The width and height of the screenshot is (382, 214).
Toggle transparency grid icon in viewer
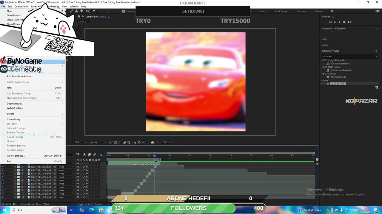click(x=115, y=142)
